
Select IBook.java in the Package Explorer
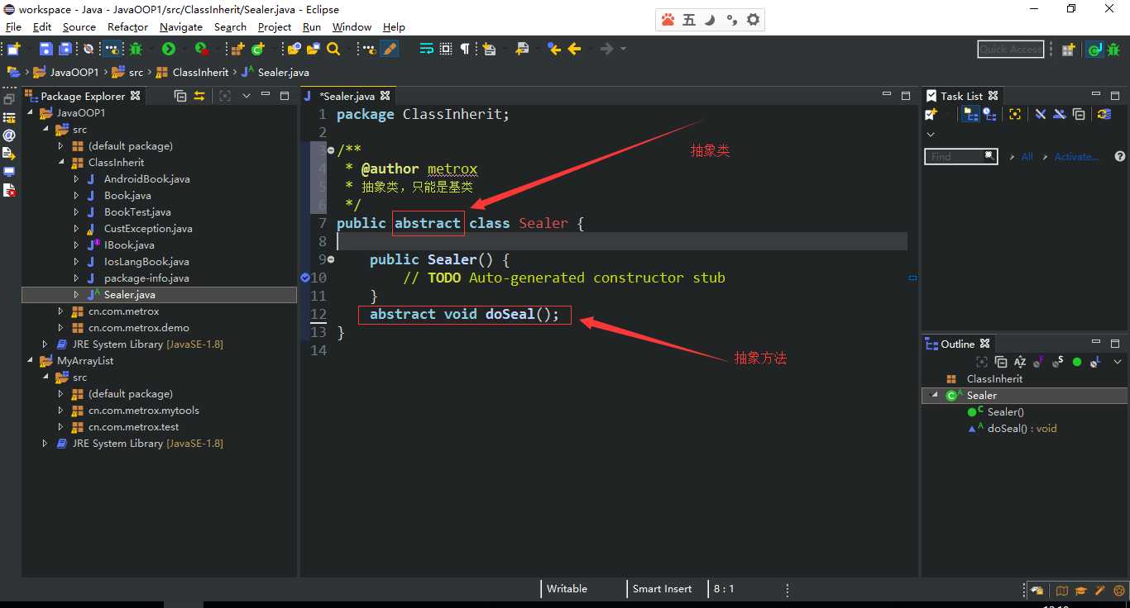point(129,245)
